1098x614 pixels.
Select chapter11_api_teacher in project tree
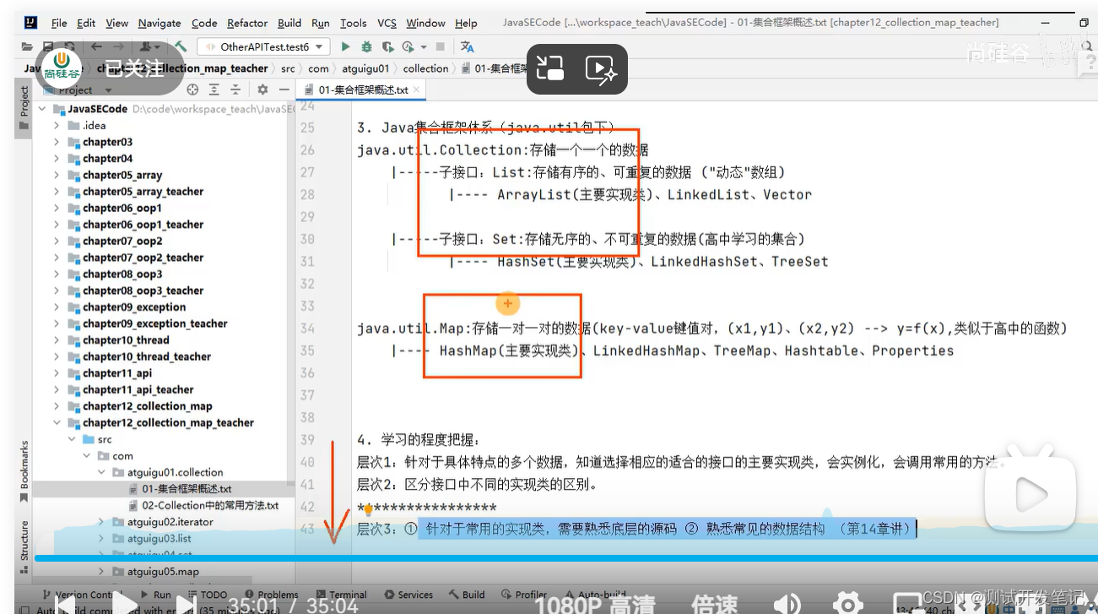point(138,389)
